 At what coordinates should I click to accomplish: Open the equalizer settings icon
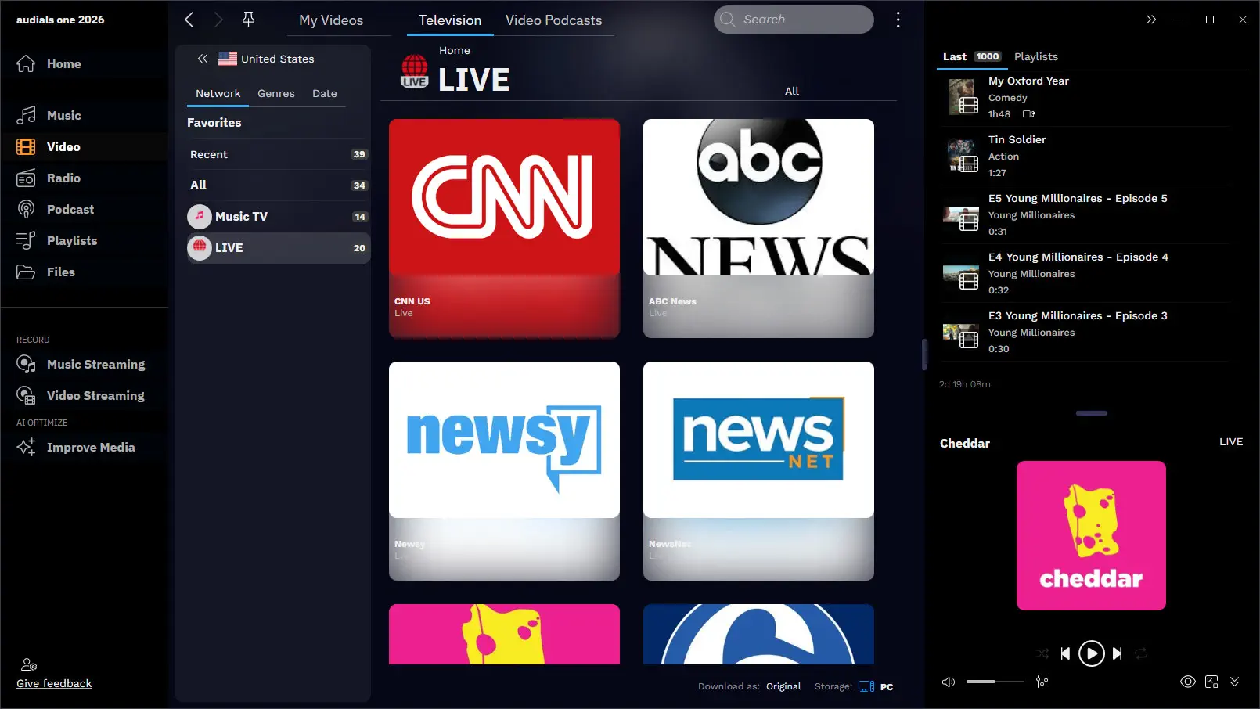click(1042, 682)
